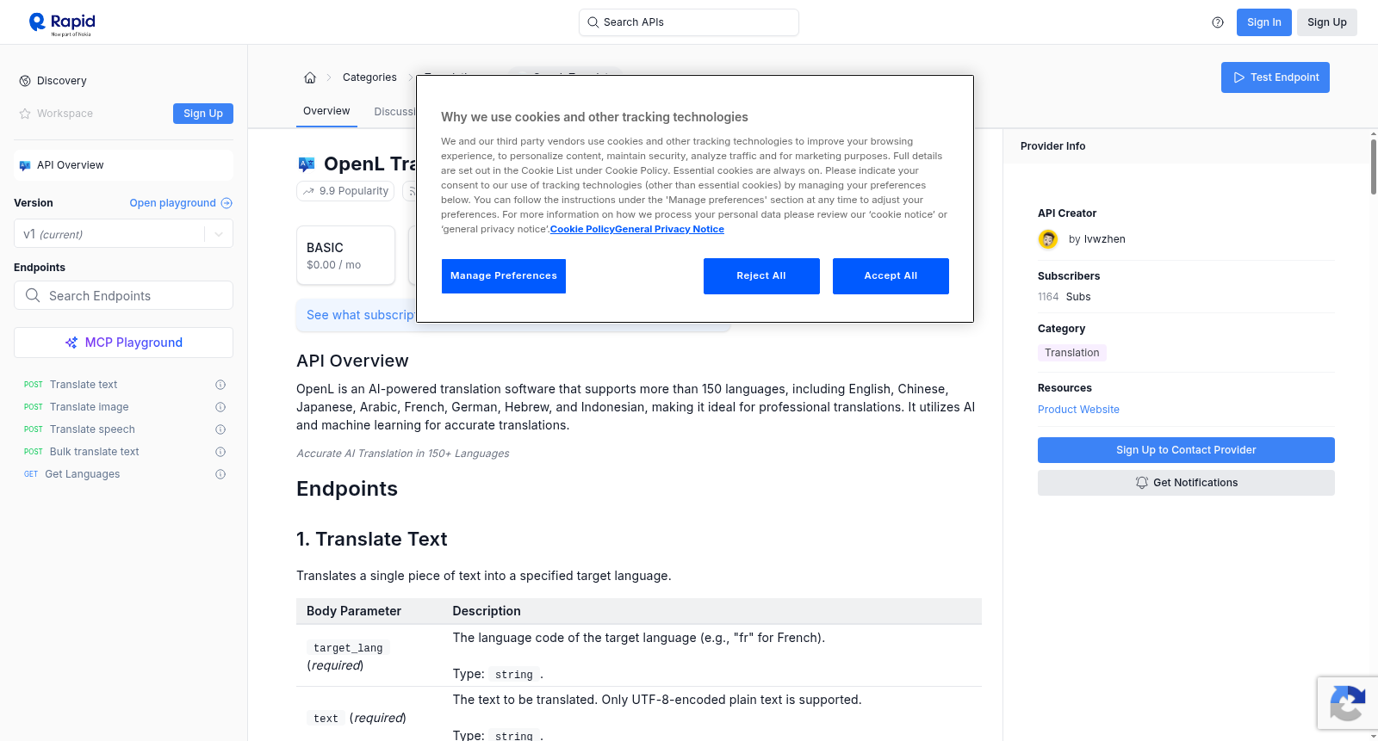1378x741 pixels.
Task: Open the Rapid logo homepage
Action: (x=62, y=23)
